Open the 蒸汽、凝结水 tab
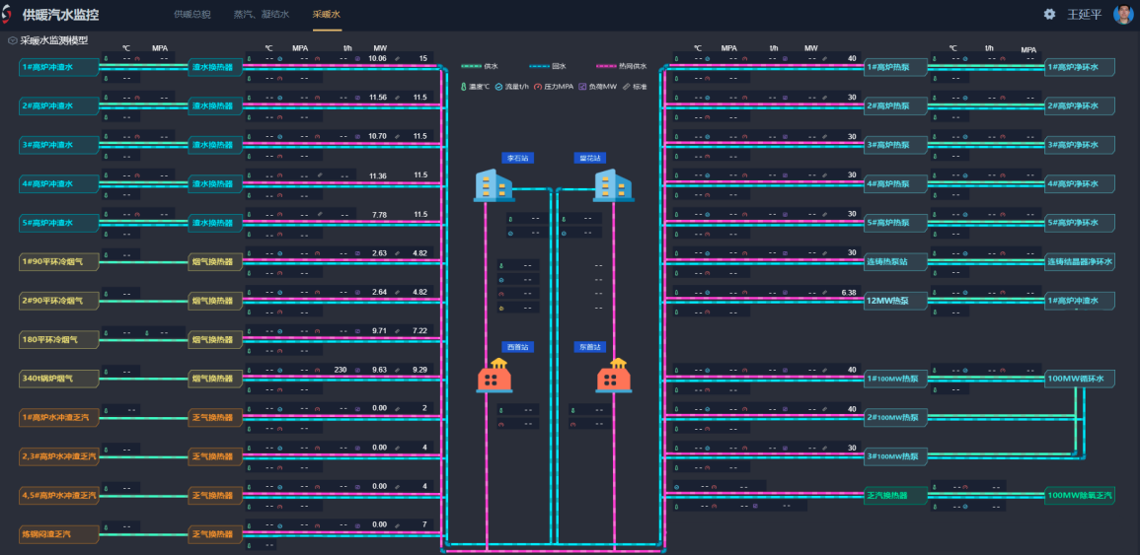Image resolution: width=1140 pixels, height=555 pixels. click(x=262, y=15)
